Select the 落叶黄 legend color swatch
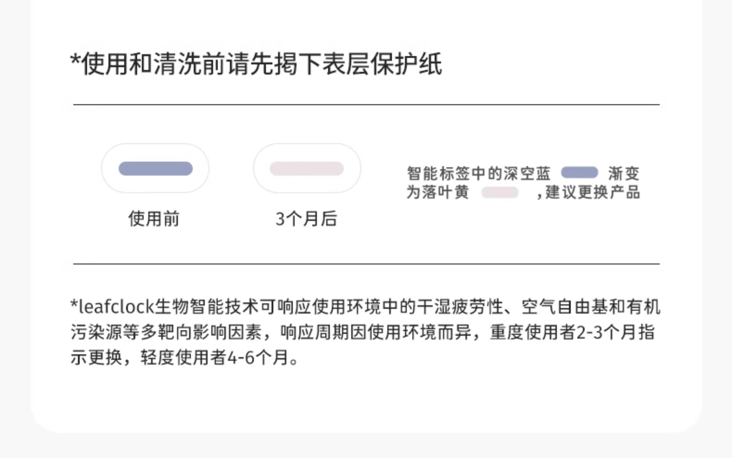This screenshot has height=458, width=732. pos(500,192)
